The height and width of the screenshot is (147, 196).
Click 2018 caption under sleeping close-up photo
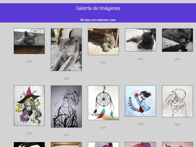click(177, 60)
